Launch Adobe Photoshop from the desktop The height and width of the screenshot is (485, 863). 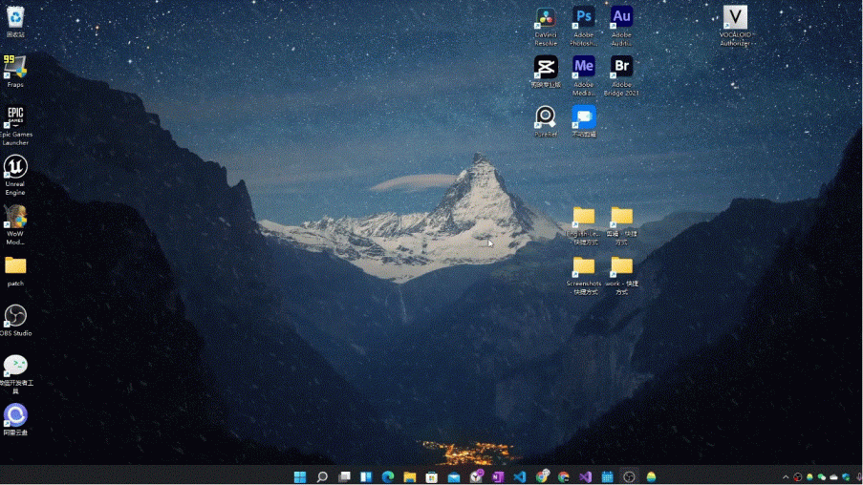click(584, 18)
